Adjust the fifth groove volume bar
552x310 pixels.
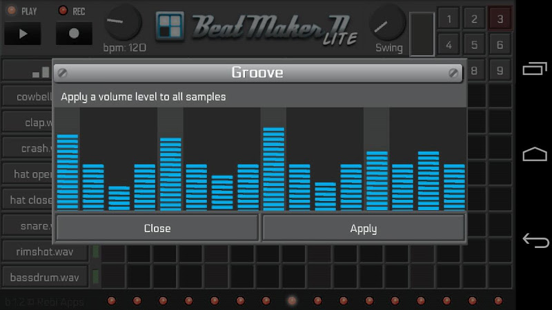point(170,174)
